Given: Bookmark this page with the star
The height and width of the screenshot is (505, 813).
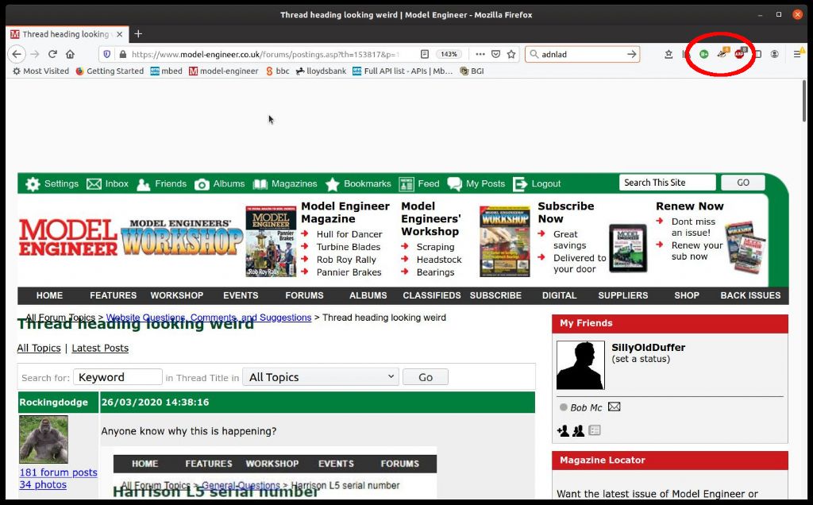Looking at the screenshot, I should click(x=511, y=54).
